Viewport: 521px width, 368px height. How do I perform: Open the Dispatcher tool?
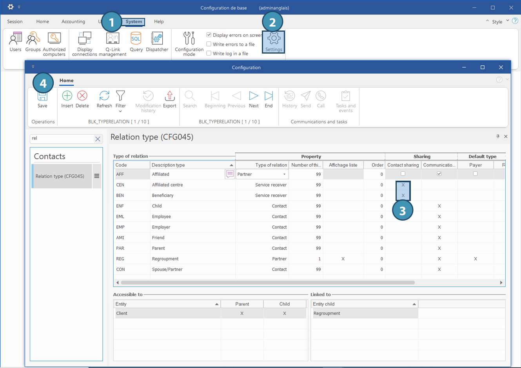(x=157, y=39)
